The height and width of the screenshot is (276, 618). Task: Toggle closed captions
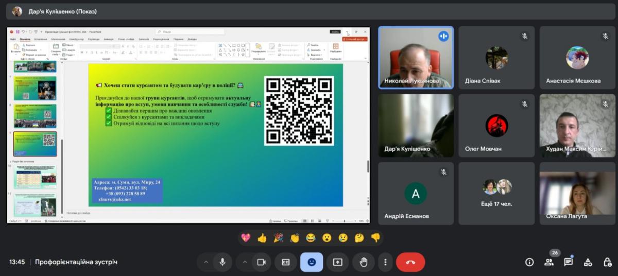[285, 262]
